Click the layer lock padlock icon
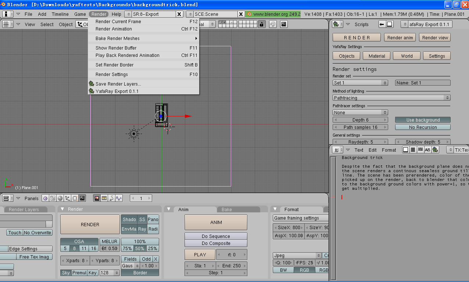Image resolution: width=469 pixels, height=282 pixels. pyautogui.click(x=261, y=24)
